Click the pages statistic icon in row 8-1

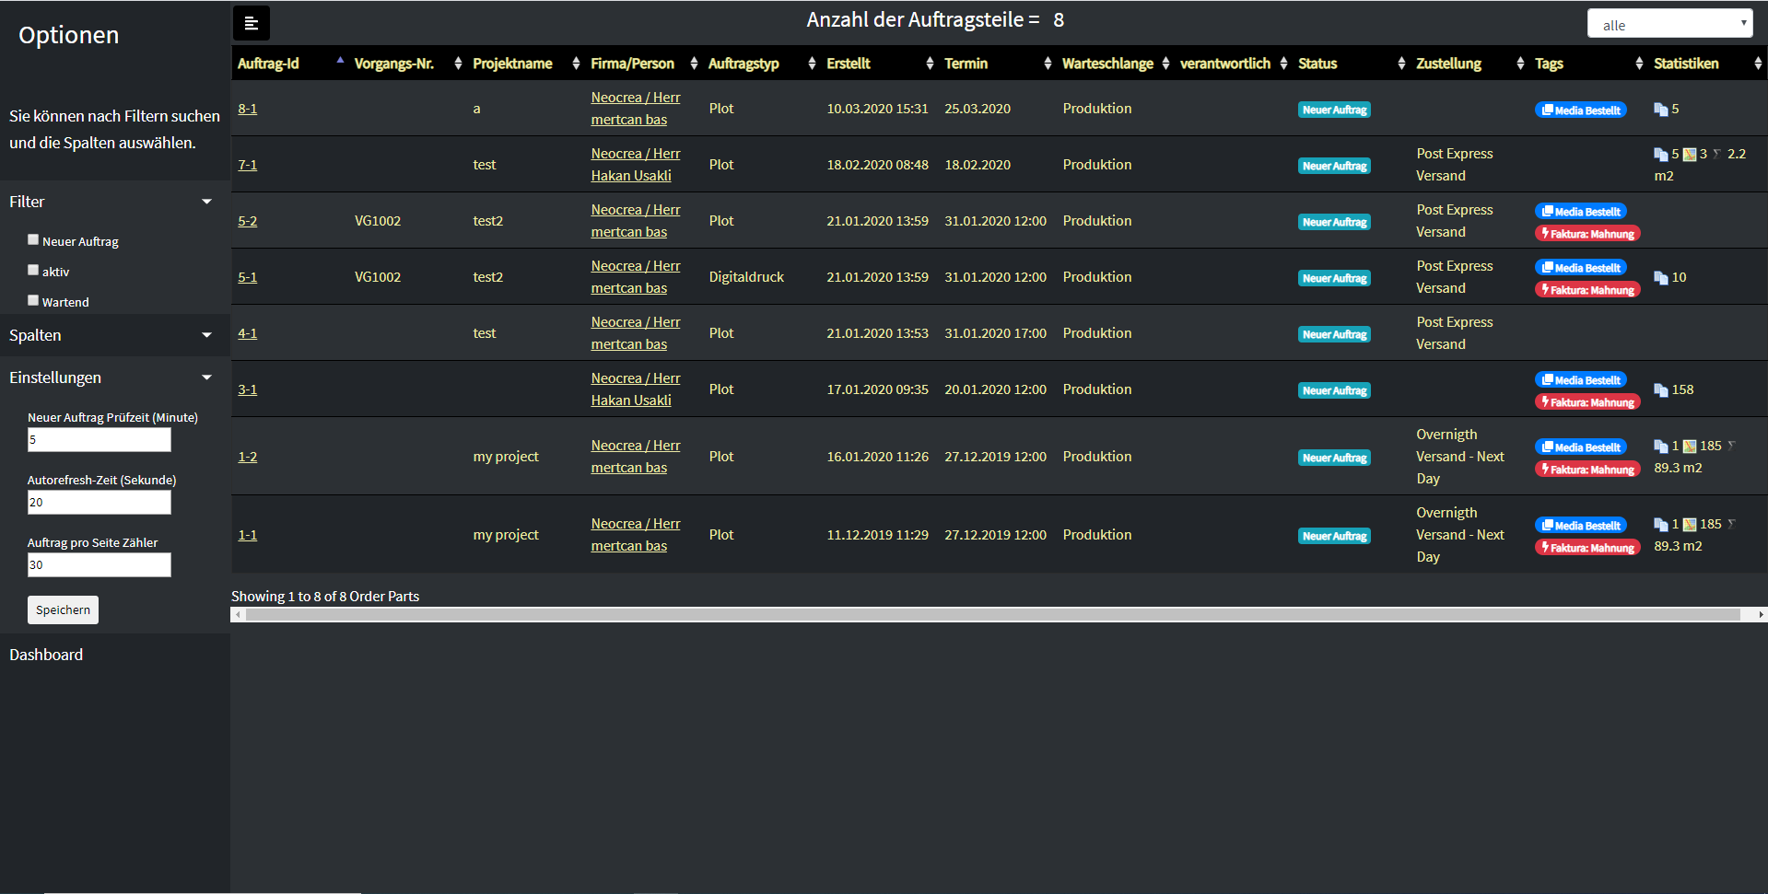[x=1661, y=110]
